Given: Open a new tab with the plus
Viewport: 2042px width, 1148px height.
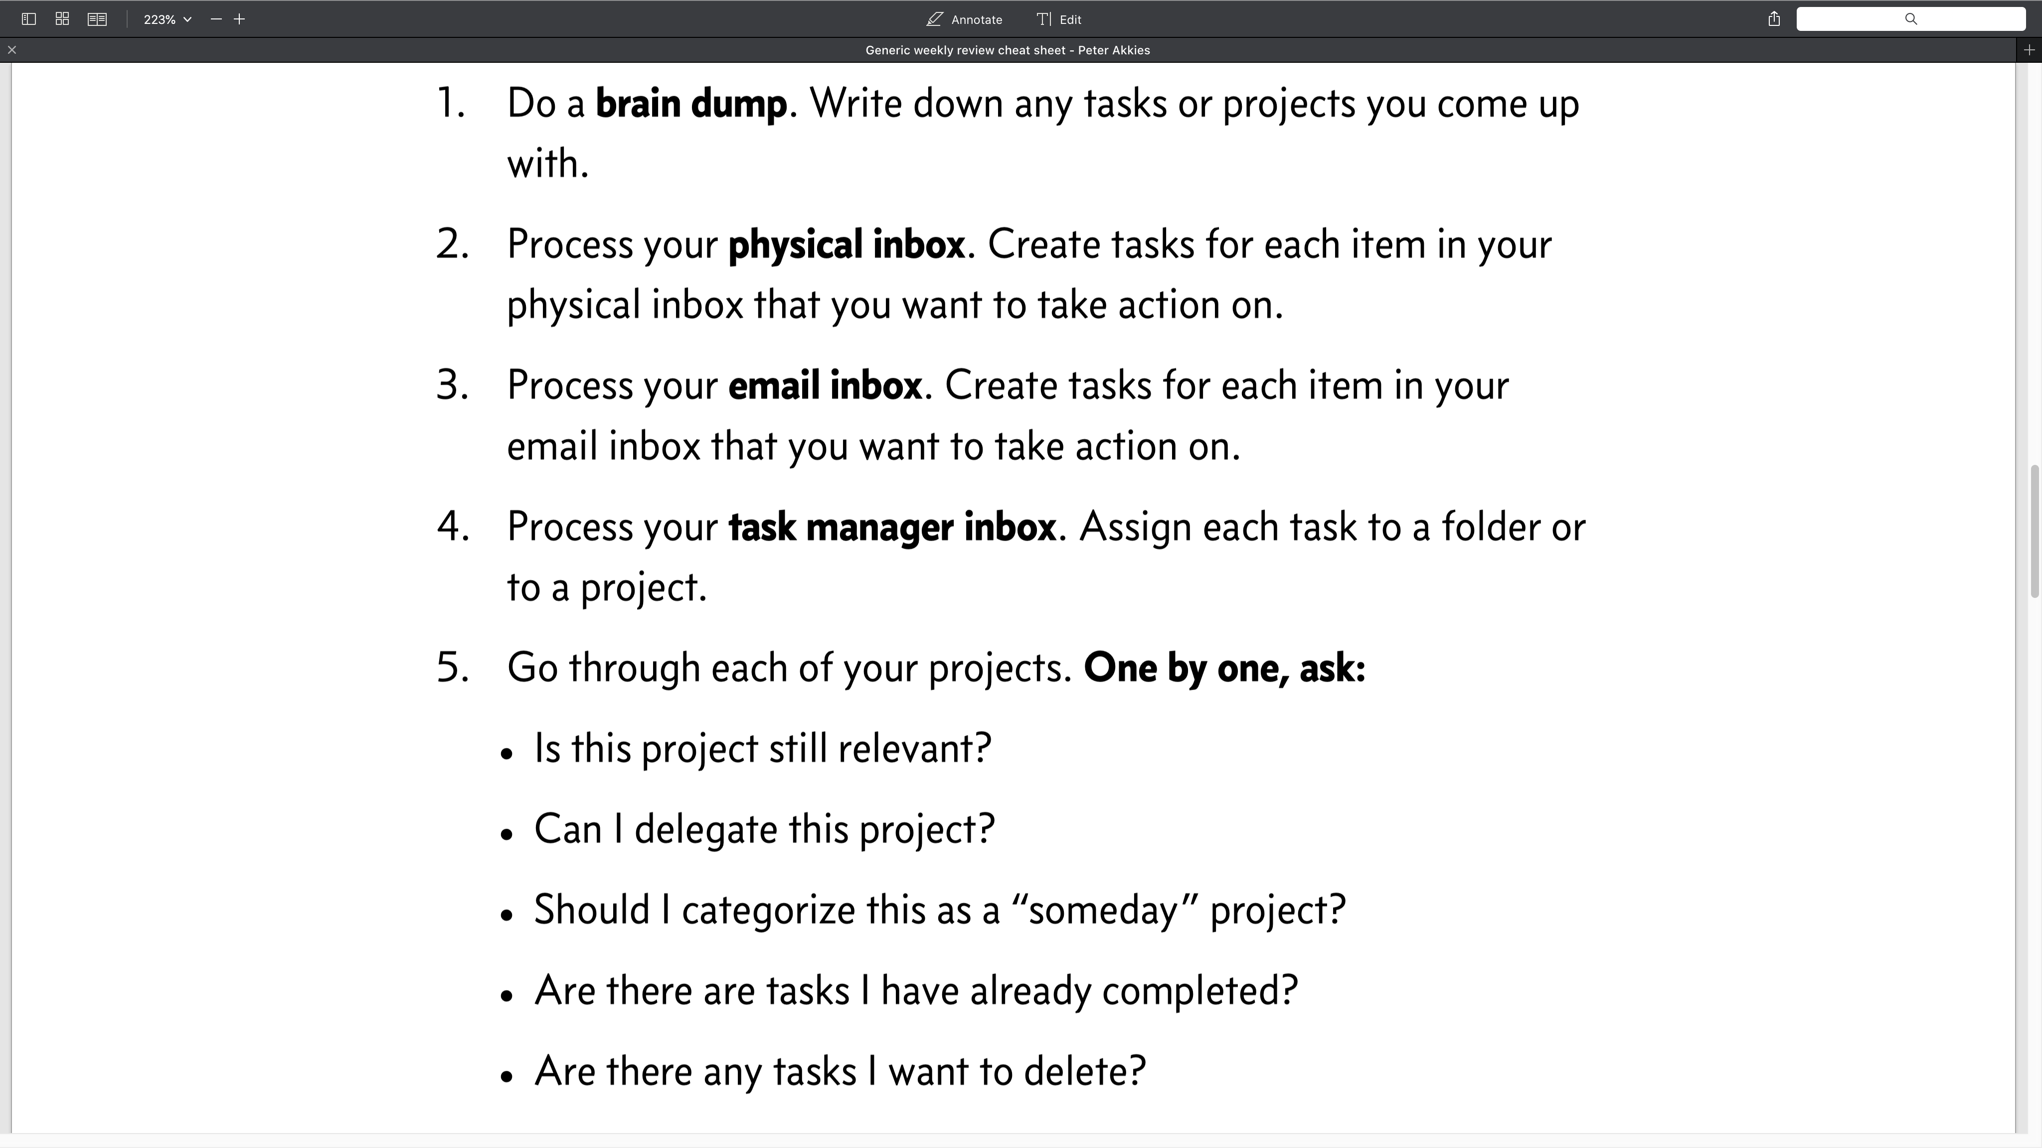Looking at the screenshot, I should point(2030,50).
